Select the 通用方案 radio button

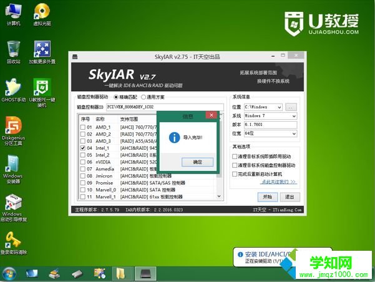[x=144, y=97]
